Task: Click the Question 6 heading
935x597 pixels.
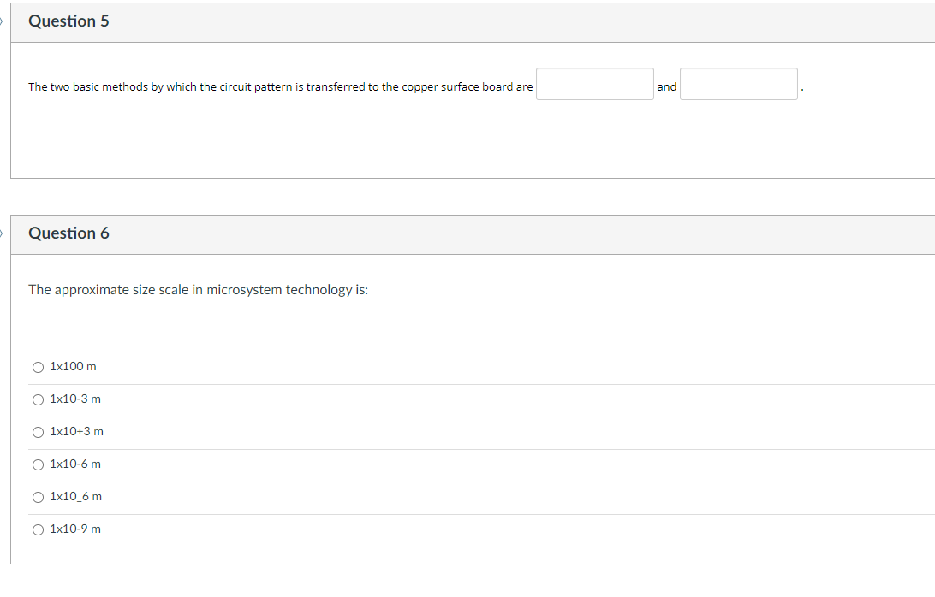Action: 68,233
